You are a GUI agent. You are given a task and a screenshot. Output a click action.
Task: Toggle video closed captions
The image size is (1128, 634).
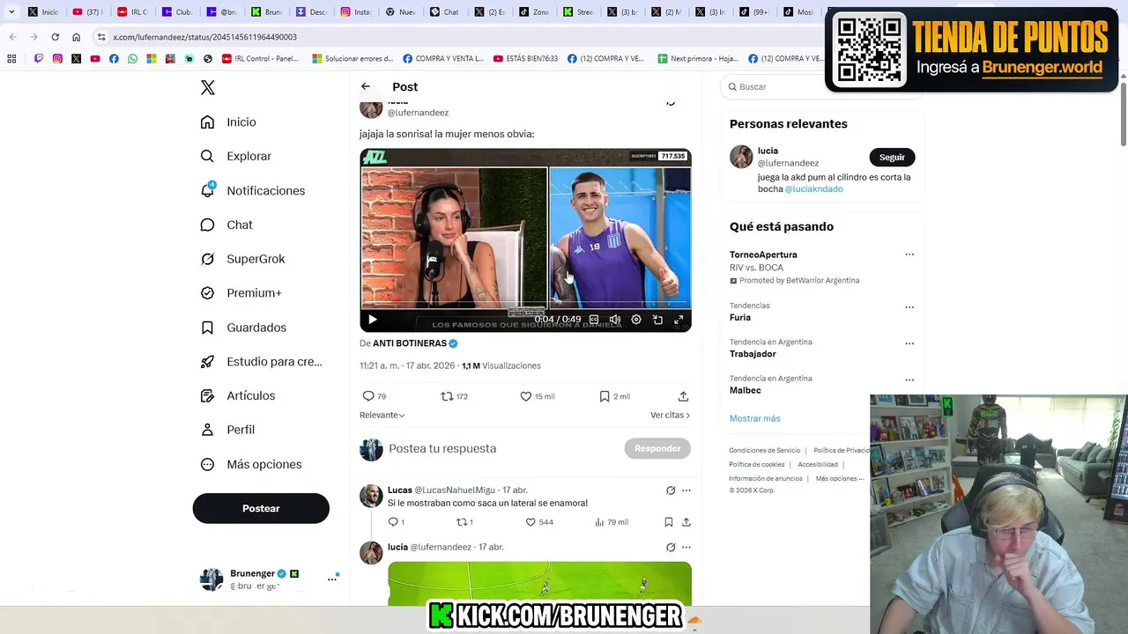pyautogui.click(x=594, y=320)
